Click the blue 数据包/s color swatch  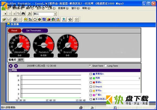(94, 74)
